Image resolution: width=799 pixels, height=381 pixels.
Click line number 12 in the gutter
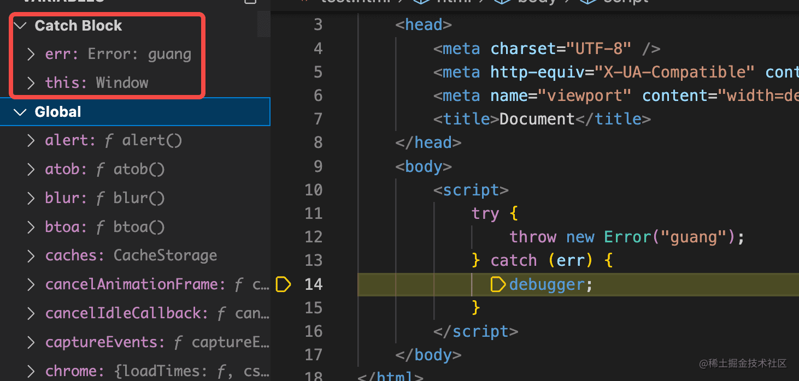tap(314, 237)
